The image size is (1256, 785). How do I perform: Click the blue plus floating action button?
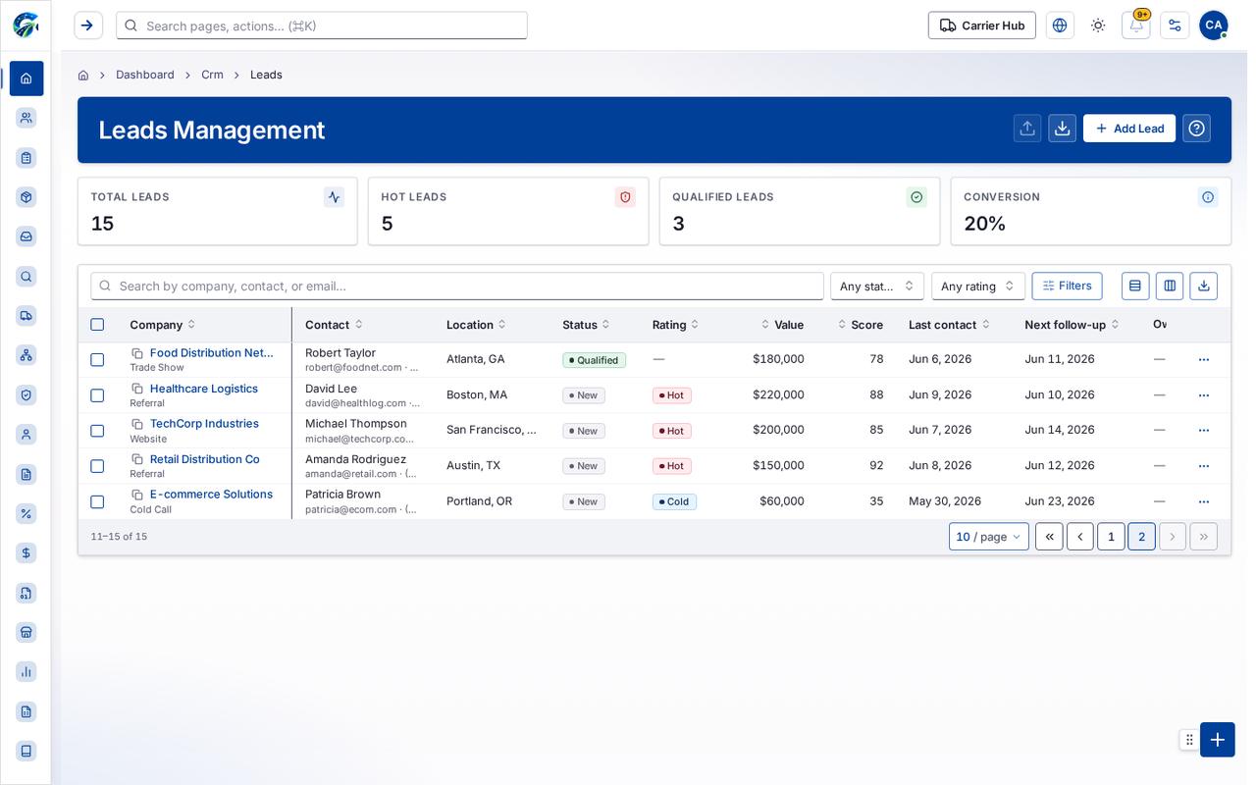1218,740
